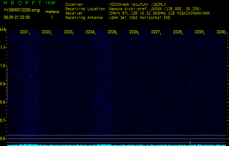This screenshot has width=229, height=146.
Task: Click time marker 2222
Action: (46, 32)
